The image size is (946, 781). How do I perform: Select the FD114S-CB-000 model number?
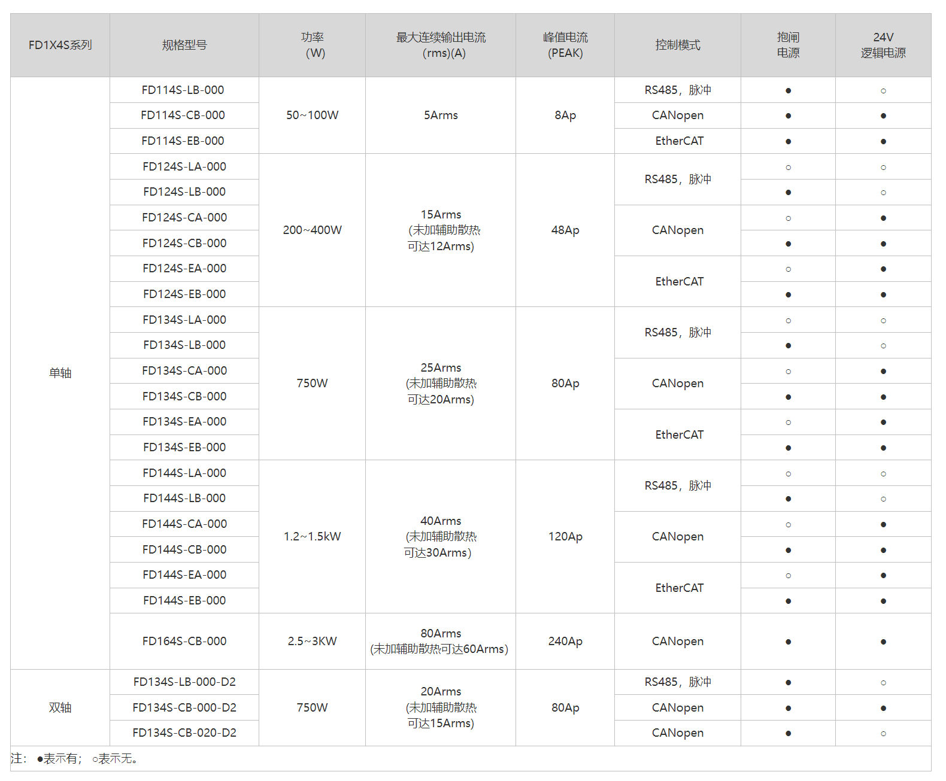(183, 115)
